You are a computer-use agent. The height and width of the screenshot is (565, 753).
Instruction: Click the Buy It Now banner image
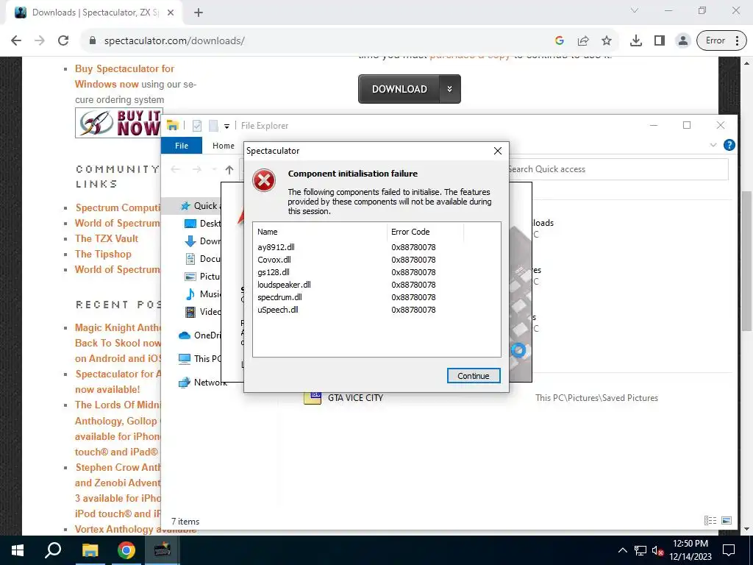118,123
